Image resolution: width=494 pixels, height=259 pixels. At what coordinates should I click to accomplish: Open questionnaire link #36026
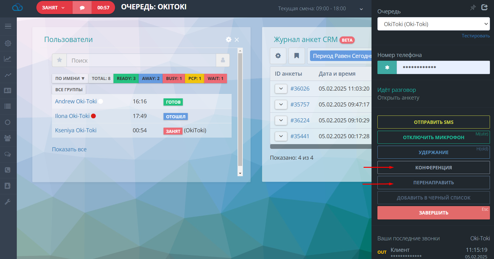(x=300, y=89)
